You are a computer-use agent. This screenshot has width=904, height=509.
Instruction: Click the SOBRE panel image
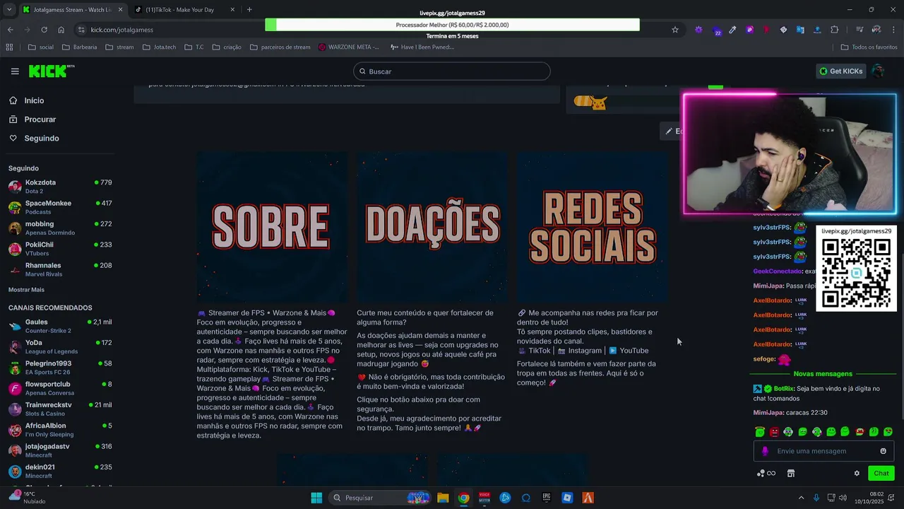click(272, 227)
